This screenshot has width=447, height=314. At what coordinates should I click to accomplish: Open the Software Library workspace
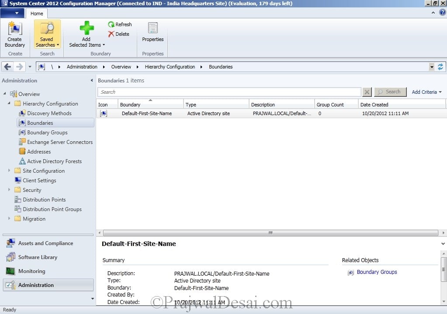[x=48, y=257]
